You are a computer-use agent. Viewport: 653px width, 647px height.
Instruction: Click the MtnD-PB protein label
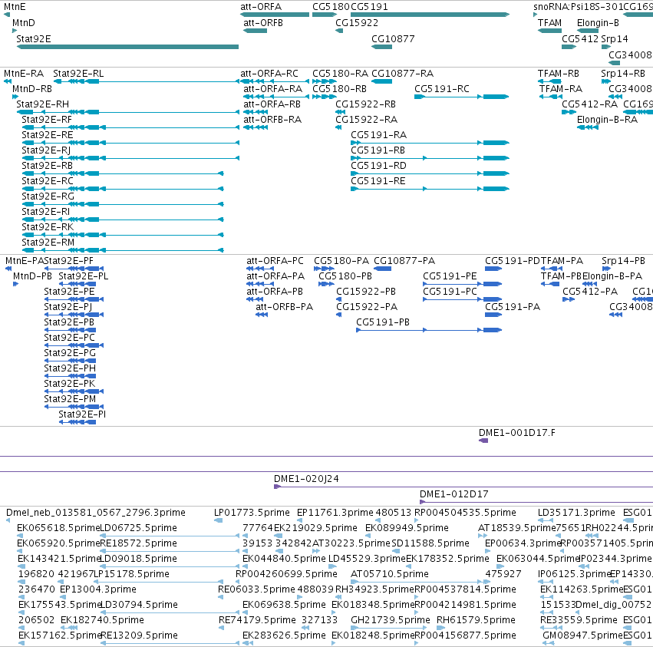(32, 276)
